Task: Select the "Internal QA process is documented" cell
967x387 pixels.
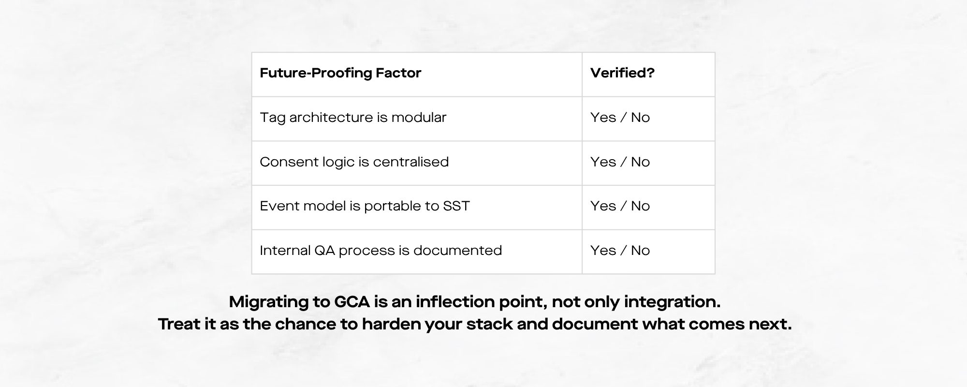Action: 381,251
